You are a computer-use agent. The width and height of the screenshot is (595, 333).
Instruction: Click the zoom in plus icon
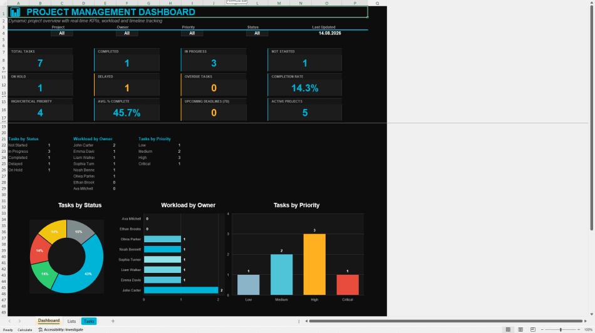(x=579, y=330)
